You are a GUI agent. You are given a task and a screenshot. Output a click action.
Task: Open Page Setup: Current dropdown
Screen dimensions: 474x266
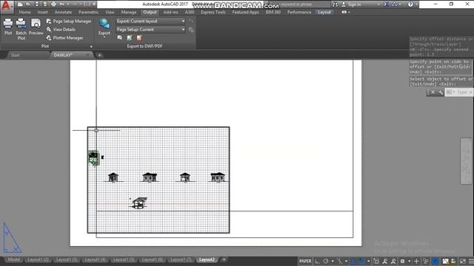151,30
